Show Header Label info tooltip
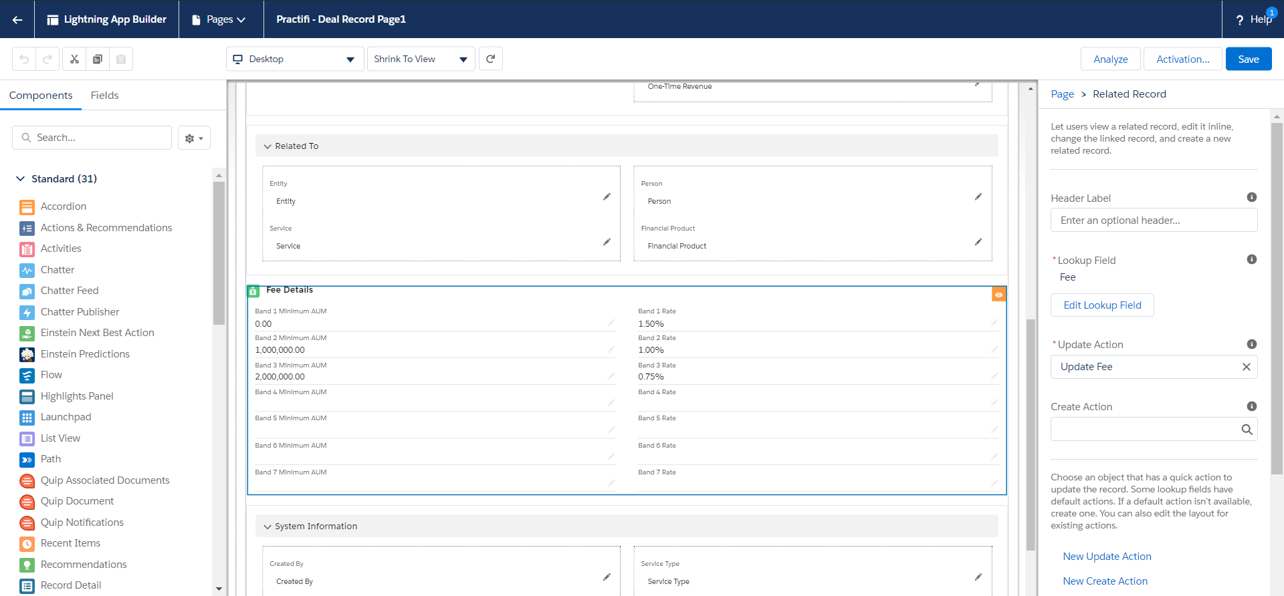 click(1252, 197)
